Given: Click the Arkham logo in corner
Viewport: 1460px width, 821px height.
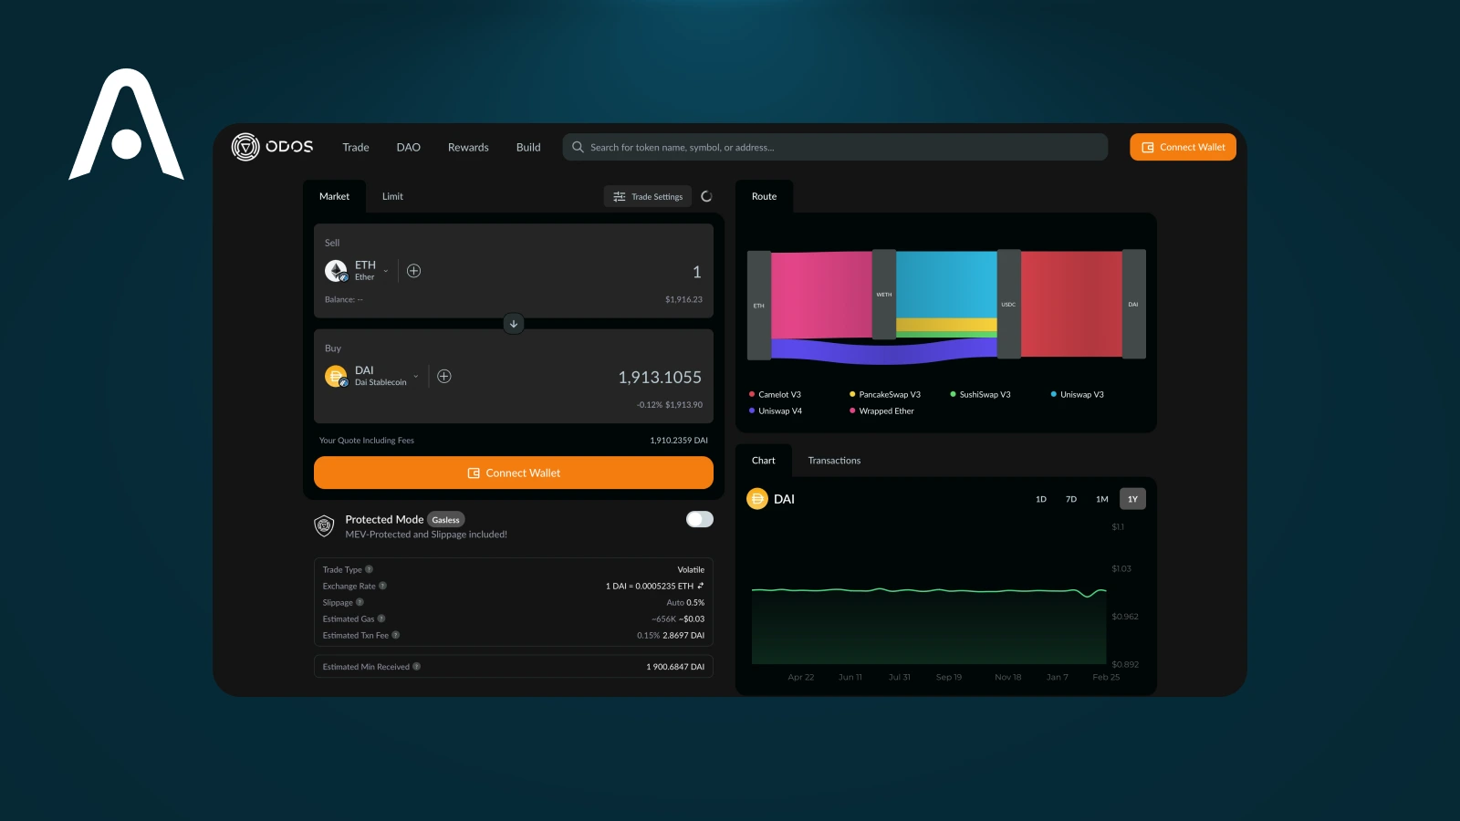Looking at the screenshot, I should pyautogui.click(x=126, y=124).
